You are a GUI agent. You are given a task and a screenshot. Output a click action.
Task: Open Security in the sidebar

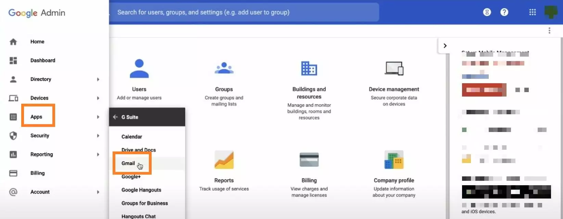pos(40,136)
